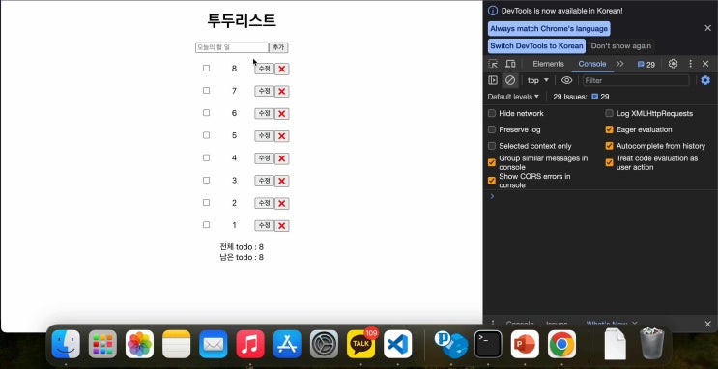Open Finder from the dock

coord(66,344)
